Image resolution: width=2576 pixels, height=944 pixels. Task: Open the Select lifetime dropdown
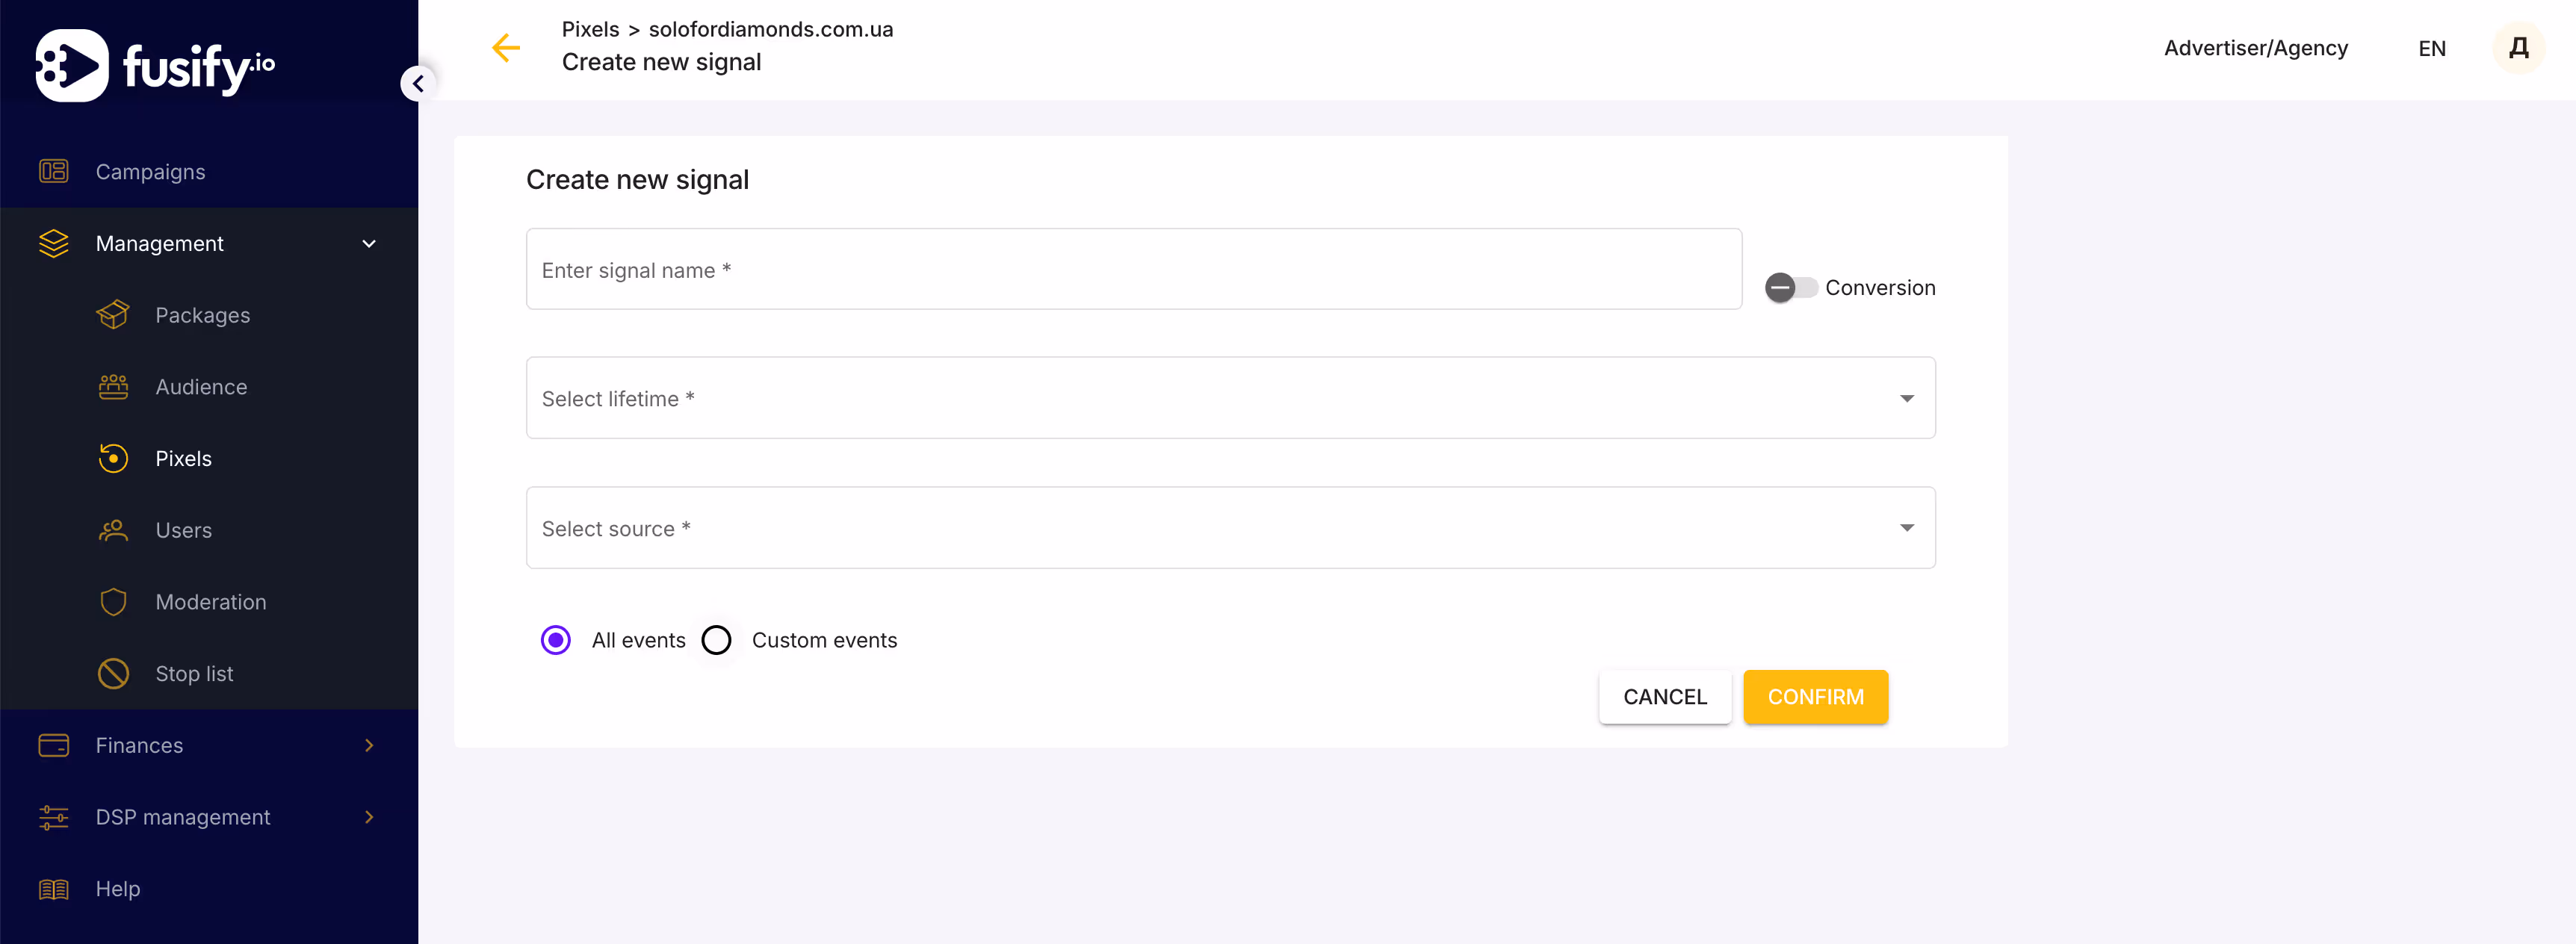(x=1230, y=398)
